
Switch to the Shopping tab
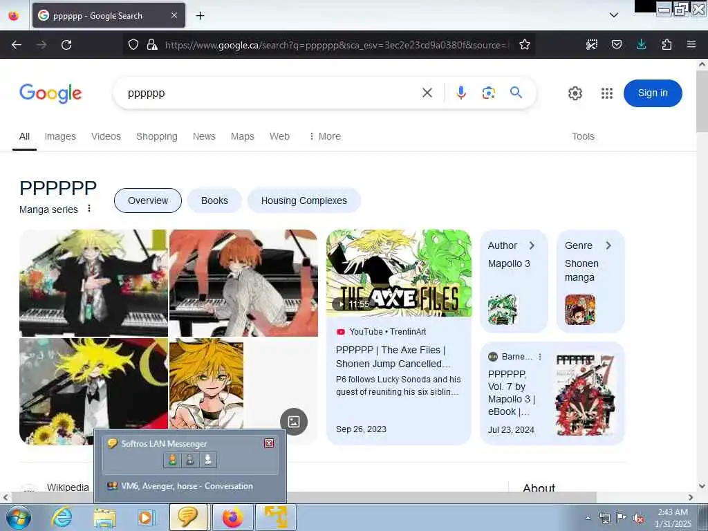[157, 136]
